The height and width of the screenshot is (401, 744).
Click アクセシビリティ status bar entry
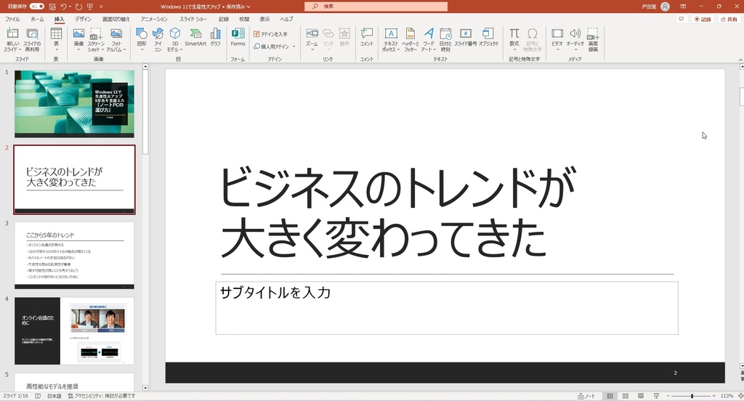pyautogui.click(x=102, y=396)
